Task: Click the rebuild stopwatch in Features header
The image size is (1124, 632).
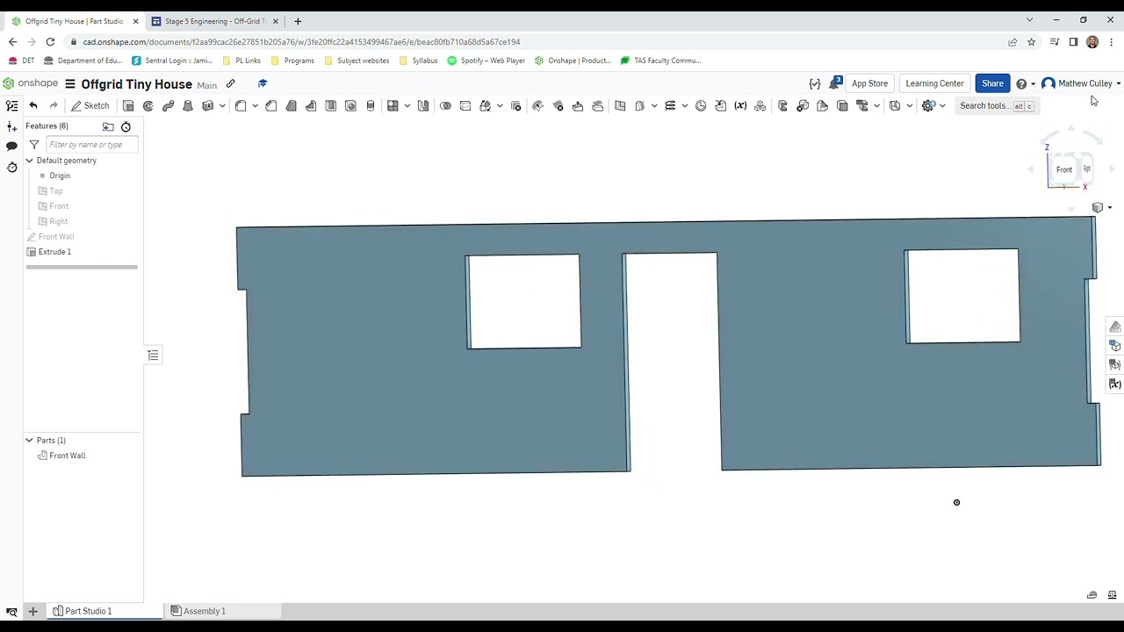Action: pyautogui.click(x=126, y=126)
